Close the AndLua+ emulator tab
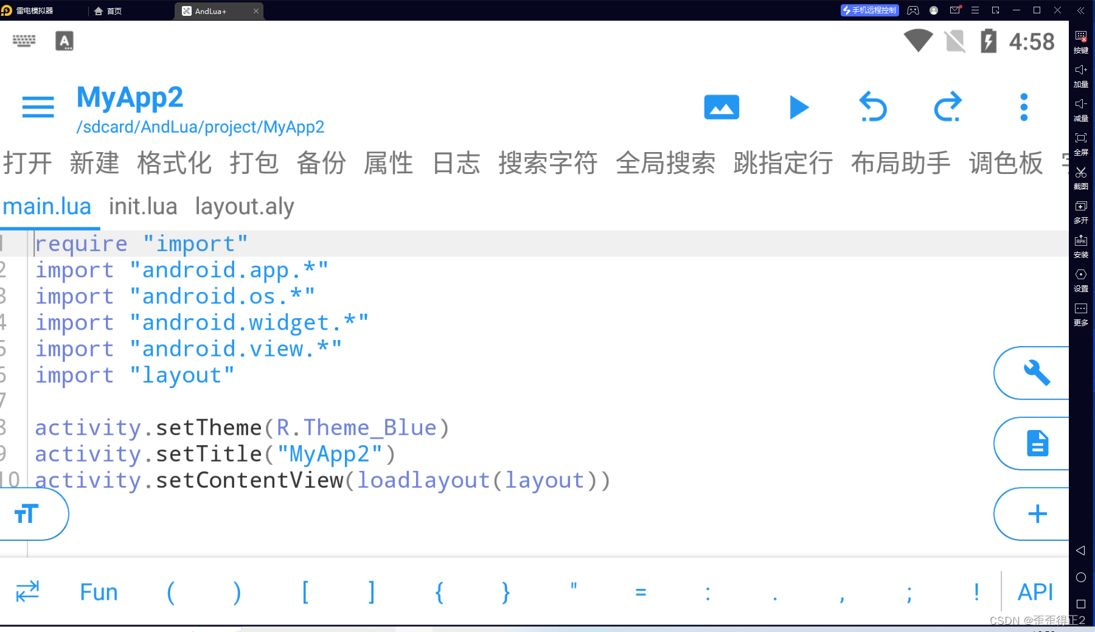This screenshot has width=1095, height=632. (x=256, y=11)
